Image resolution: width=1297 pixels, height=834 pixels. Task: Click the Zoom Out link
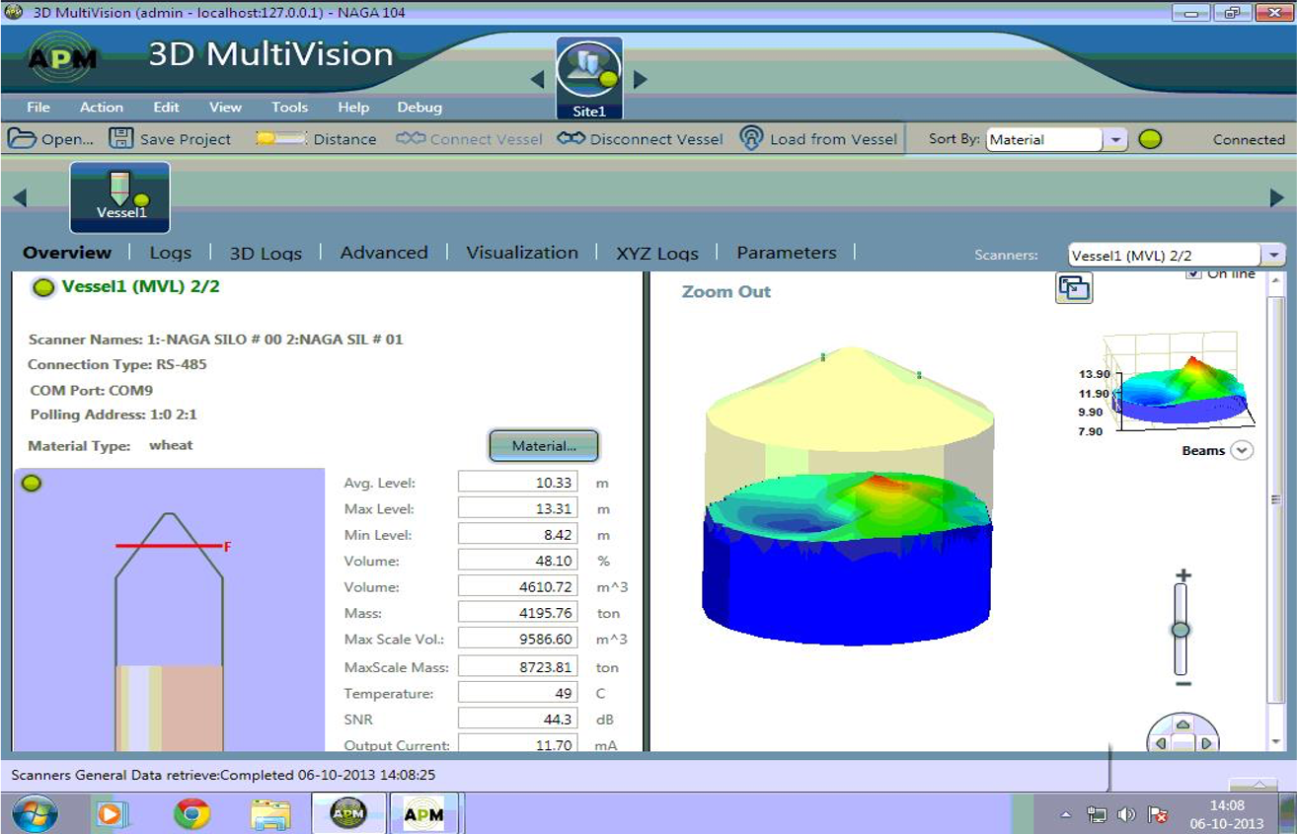click(x=726, y=291)
